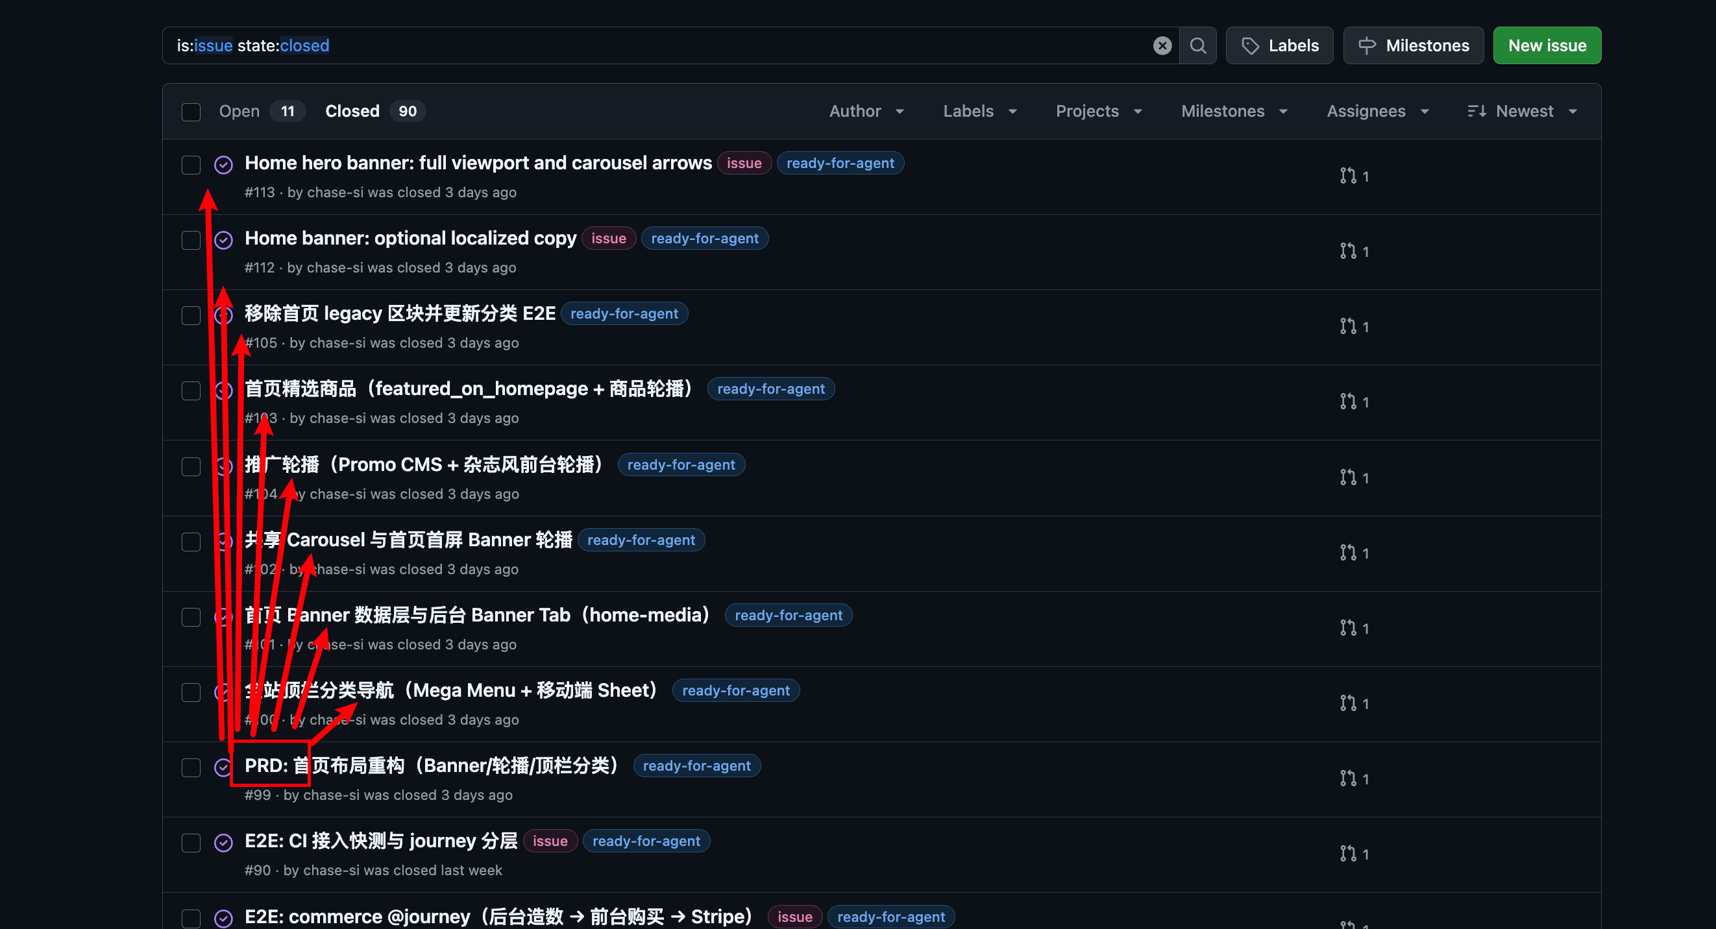Click signpost icon in Milestones button
The width and height of the screenshot is (1716, 929).
click(1367, 46)
